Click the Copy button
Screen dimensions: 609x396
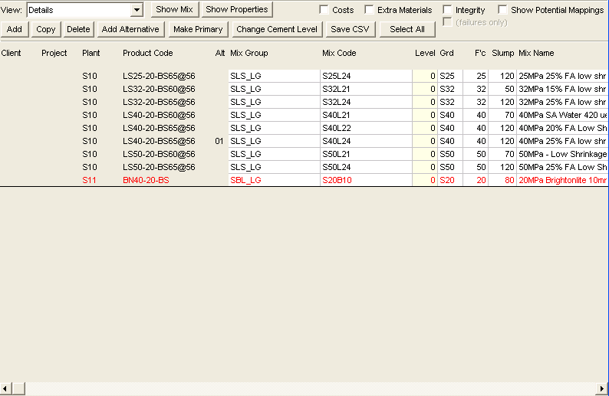click(x=46, y=29)
